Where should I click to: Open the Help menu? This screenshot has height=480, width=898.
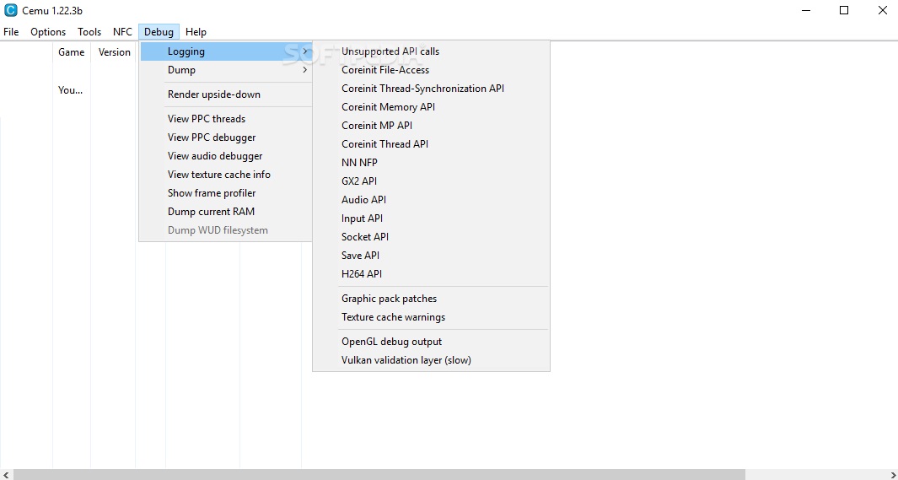click(196, 32)
